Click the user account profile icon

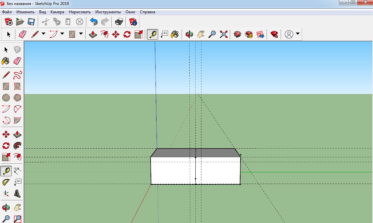[289, 34]
